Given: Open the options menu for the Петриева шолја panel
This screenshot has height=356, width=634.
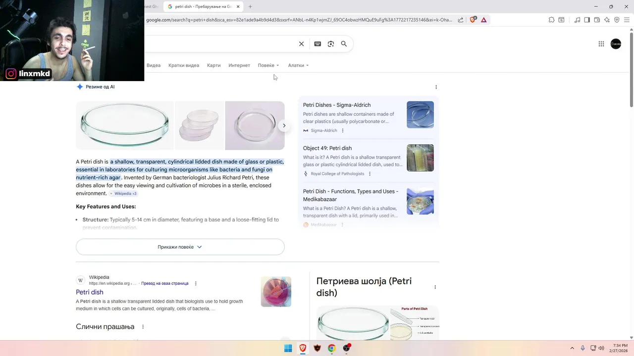Looking at the screenshot, I should tap(435, 287).
